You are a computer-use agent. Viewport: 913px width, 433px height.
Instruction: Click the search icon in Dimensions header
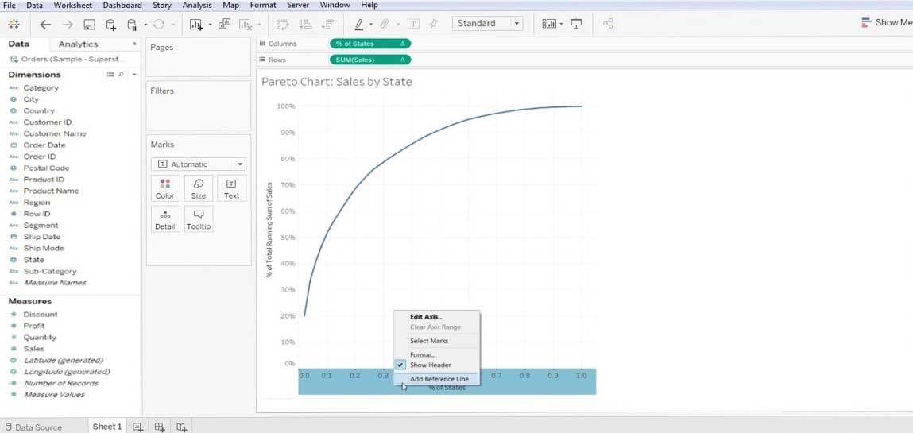pos(121,75)
